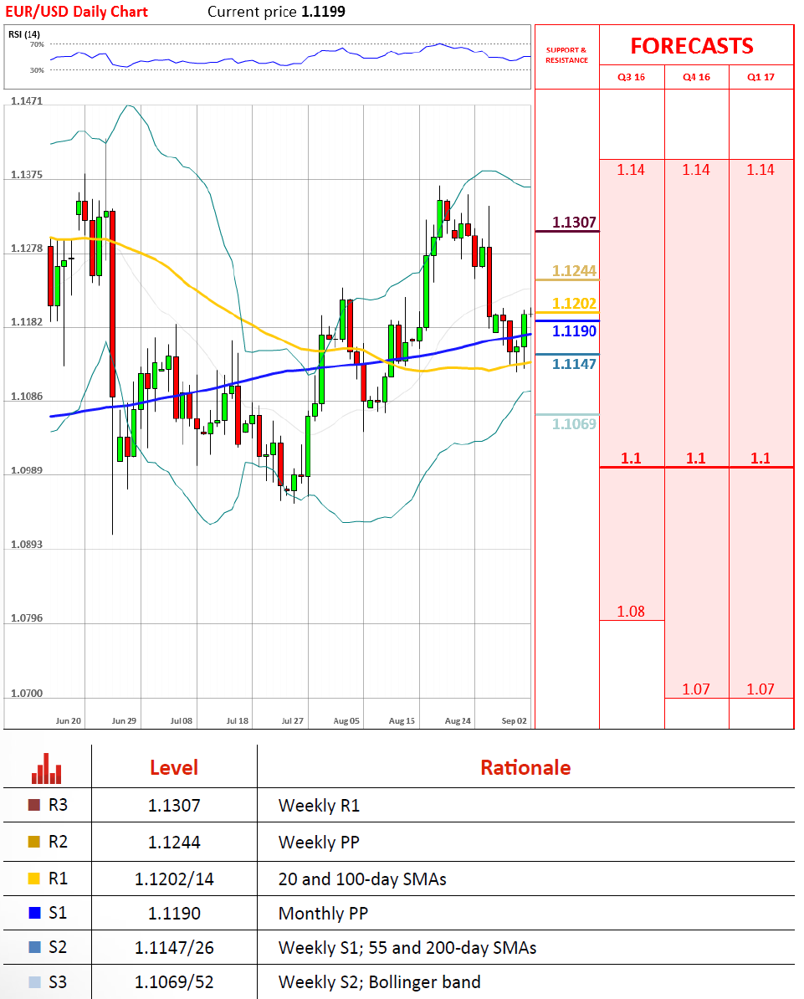
Task: Click the 1.1147/26 level cell
Action: point(174,948)
